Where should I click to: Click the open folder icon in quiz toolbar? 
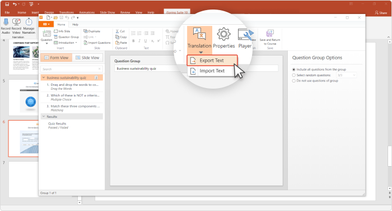click(x=55, y=17)
